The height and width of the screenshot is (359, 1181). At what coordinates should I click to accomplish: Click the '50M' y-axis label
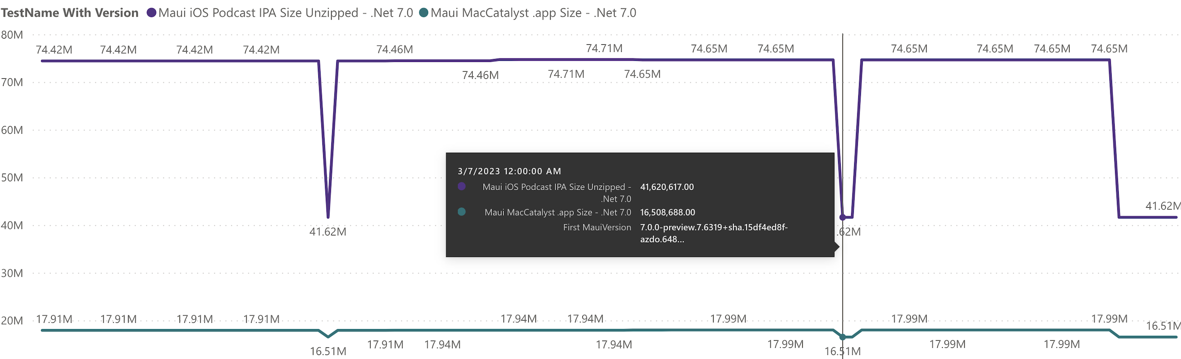(x=12, y=178)
